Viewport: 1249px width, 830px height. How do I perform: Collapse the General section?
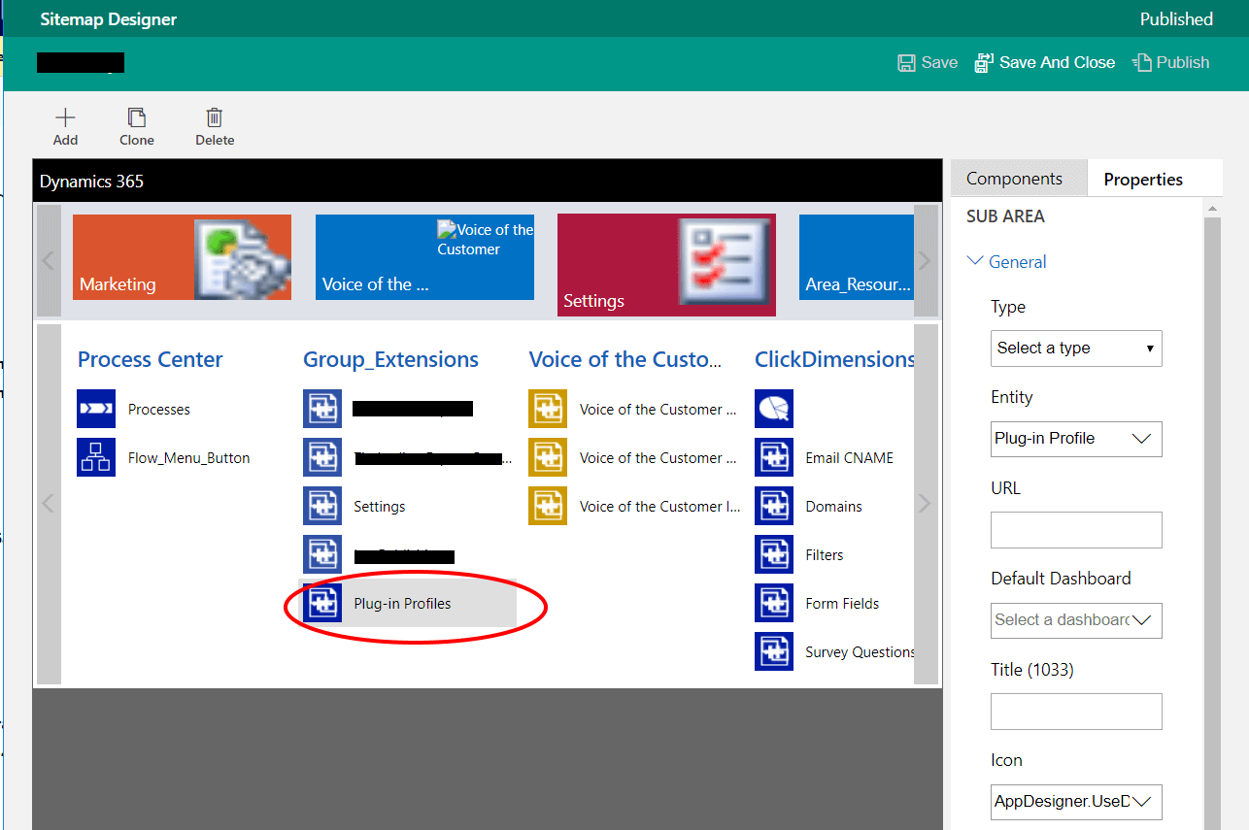pos(1007,261)
